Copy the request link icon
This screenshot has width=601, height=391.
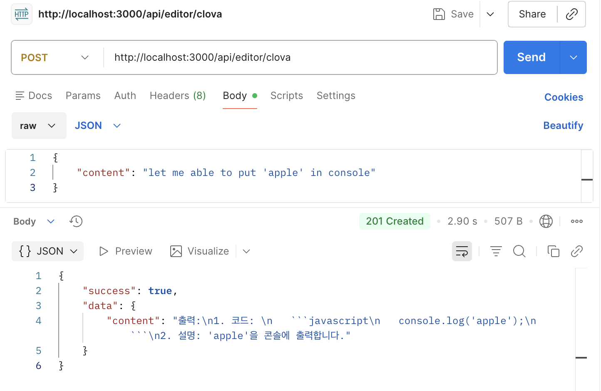(571, 14)
